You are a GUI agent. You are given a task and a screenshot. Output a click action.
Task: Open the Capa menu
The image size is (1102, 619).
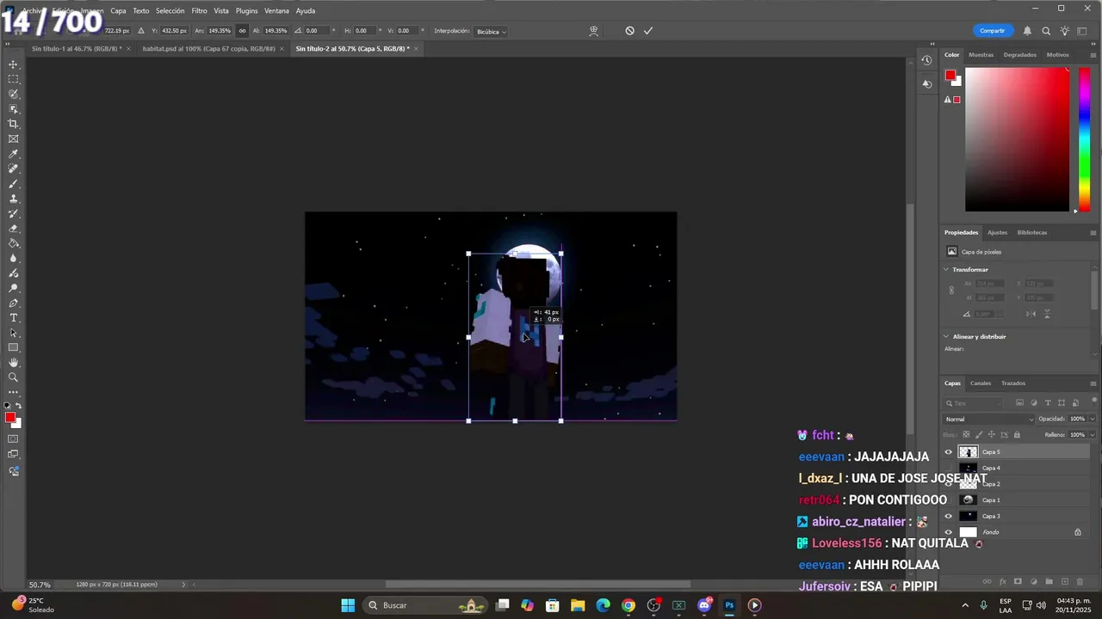tap(118, 10)
